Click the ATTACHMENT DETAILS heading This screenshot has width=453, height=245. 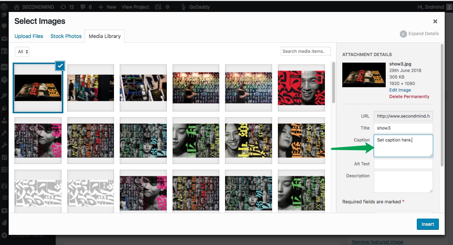click(367, 55)
